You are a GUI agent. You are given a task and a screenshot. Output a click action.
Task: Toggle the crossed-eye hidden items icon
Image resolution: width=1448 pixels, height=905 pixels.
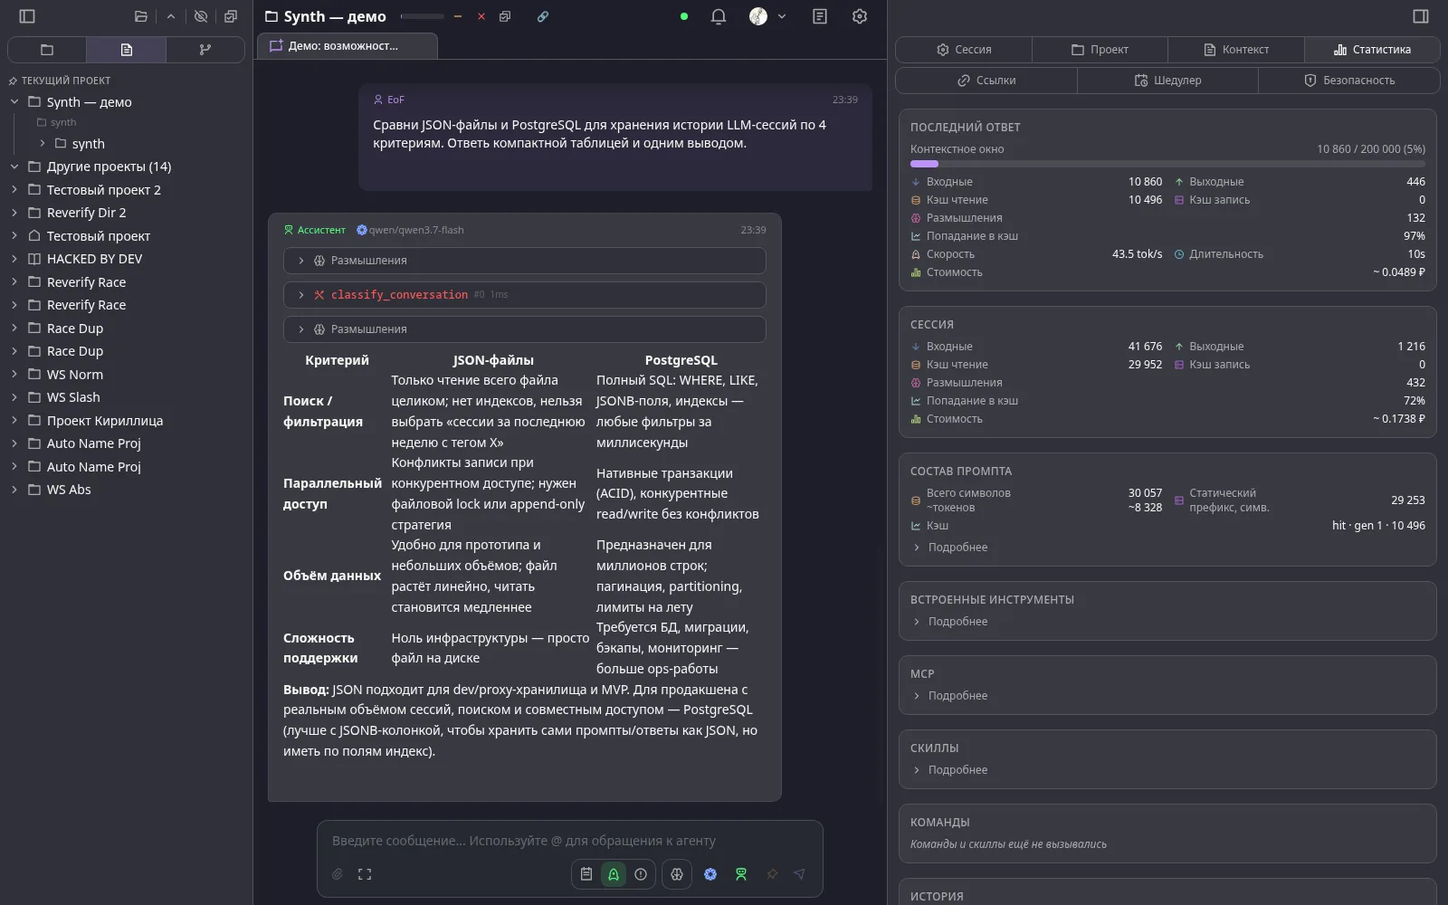pos(201,16)
